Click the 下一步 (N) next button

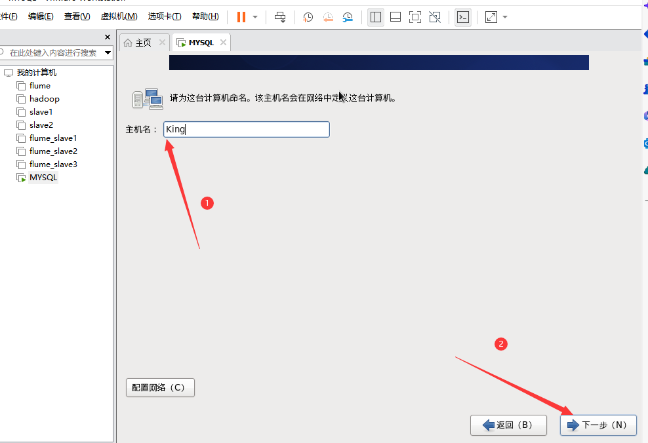598,425
